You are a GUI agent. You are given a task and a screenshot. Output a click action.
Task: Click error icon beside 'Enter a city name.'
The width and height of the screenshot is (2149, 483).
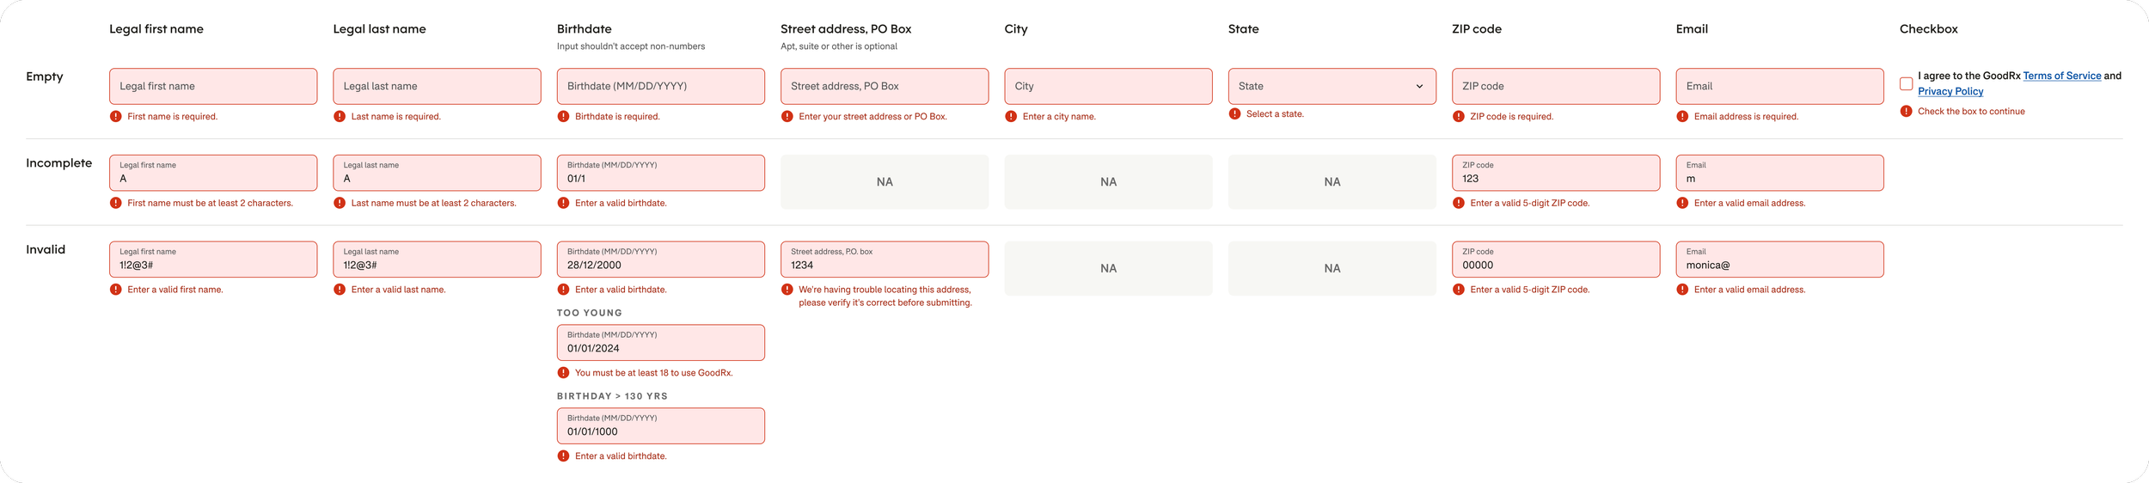pos(1011,116)
